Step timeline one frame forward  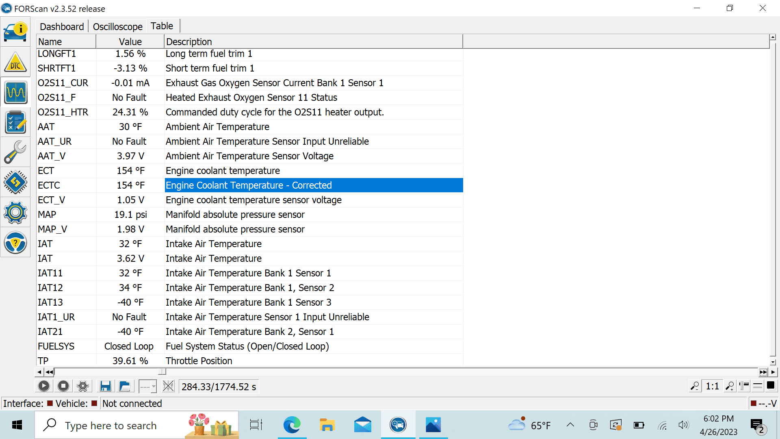coord(773,372)
